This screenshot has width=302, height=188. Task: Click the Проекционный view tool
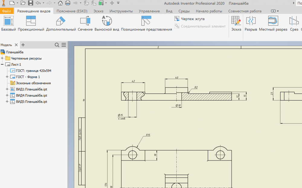point(31,24)
